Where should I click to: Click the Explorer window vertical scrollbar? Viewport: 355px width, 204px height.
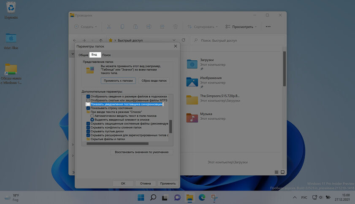285,69
